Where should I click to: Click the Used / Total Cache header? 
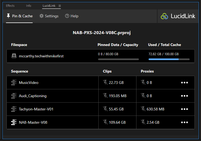165,45
